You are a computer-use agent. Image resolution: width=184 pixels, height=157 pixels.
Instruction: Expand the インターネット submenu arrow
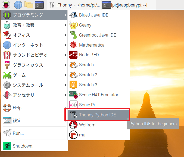(x=65, y=45)
